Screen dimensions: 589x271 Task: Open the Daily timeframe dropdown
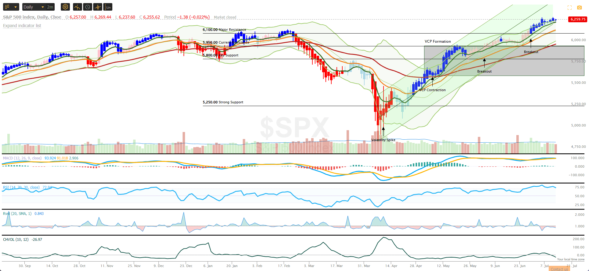[x=34, y=7]
